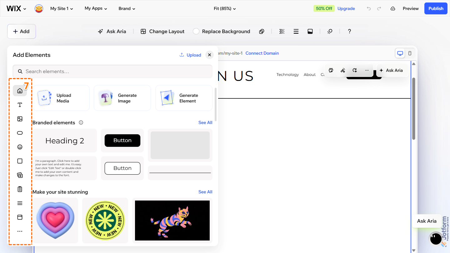Click Technology in the site navigation
450x253 pixels.
tap(287, 74)
